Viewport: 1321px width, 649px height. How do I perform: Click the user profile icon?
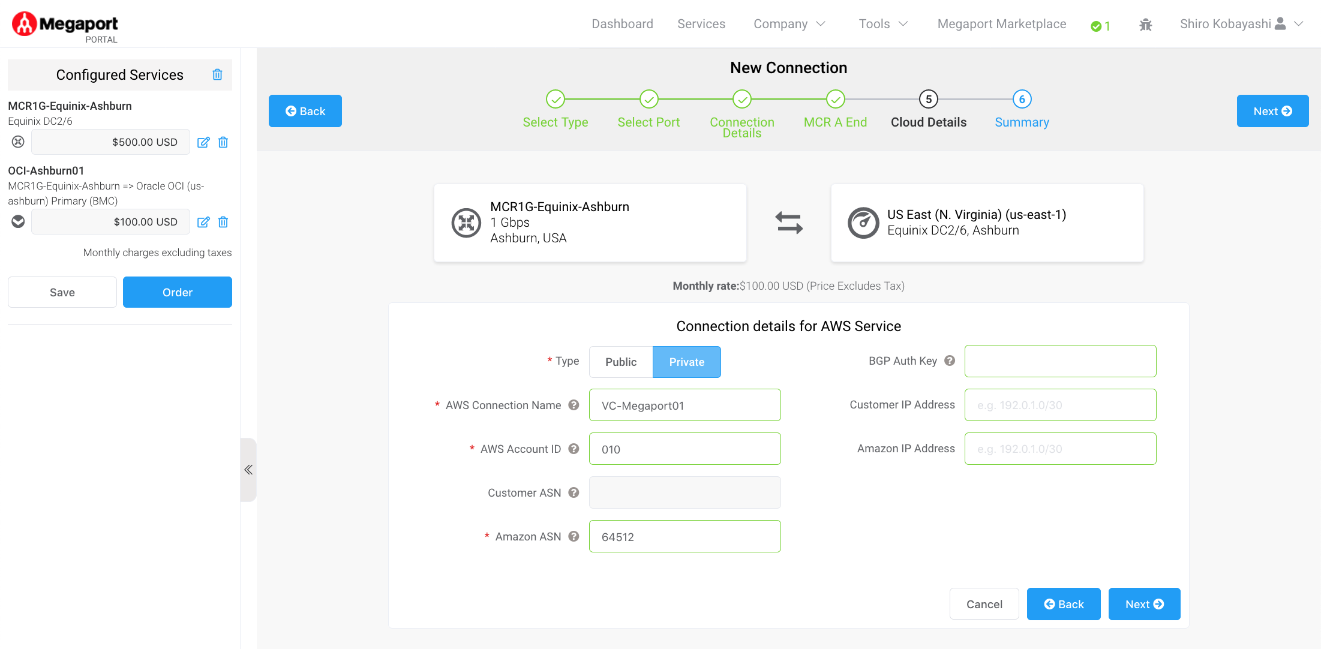[1280, 23]
